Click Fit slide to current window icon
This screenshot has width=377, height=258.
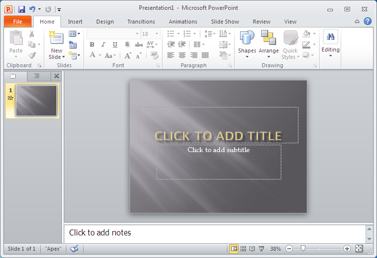pyautogui.click(x=359, y=249)
